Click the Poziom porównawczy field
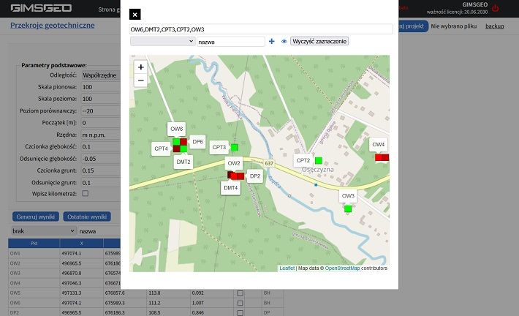Screen dimensions: 519x316 (101, 111)
